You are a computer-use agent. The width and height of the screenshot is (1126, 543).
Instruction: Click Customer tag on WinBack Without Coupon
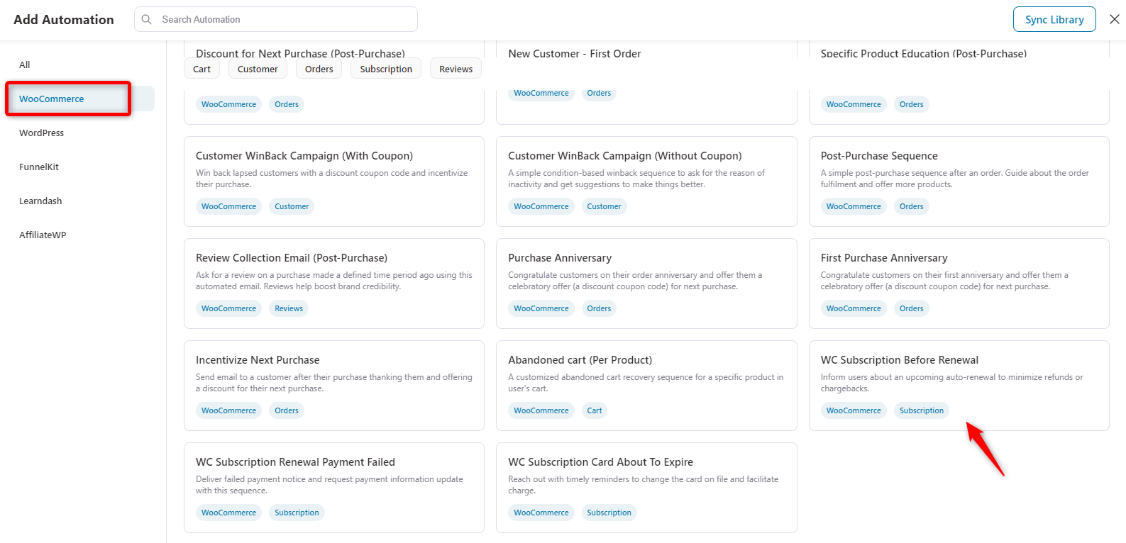604,206
